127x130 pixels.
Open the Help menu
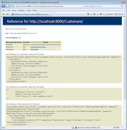tap(35, 10)
